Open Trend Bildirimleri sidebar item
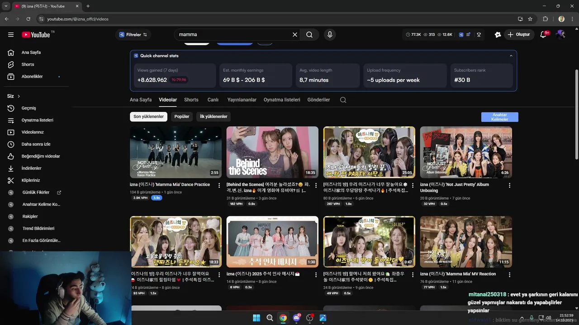This screenshot has width=579, height=325. (38, 228)
